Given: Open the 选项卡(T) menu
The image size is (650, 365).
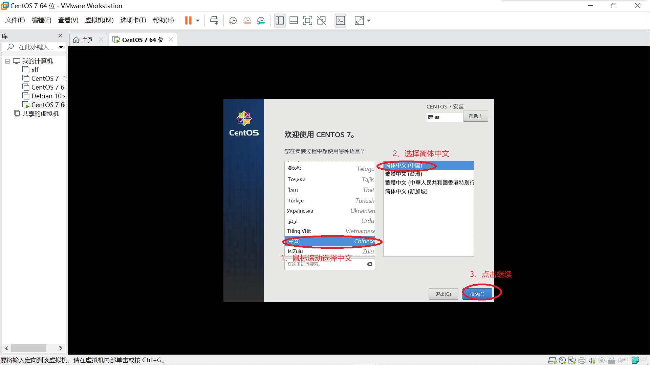Looking at the screenshot, I should [133, 20].
